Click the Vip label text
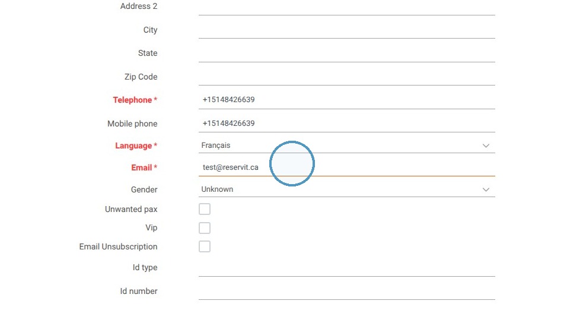The height and width of the screenshot is (326, 583). pyautogui.click(x=151, y=228)
